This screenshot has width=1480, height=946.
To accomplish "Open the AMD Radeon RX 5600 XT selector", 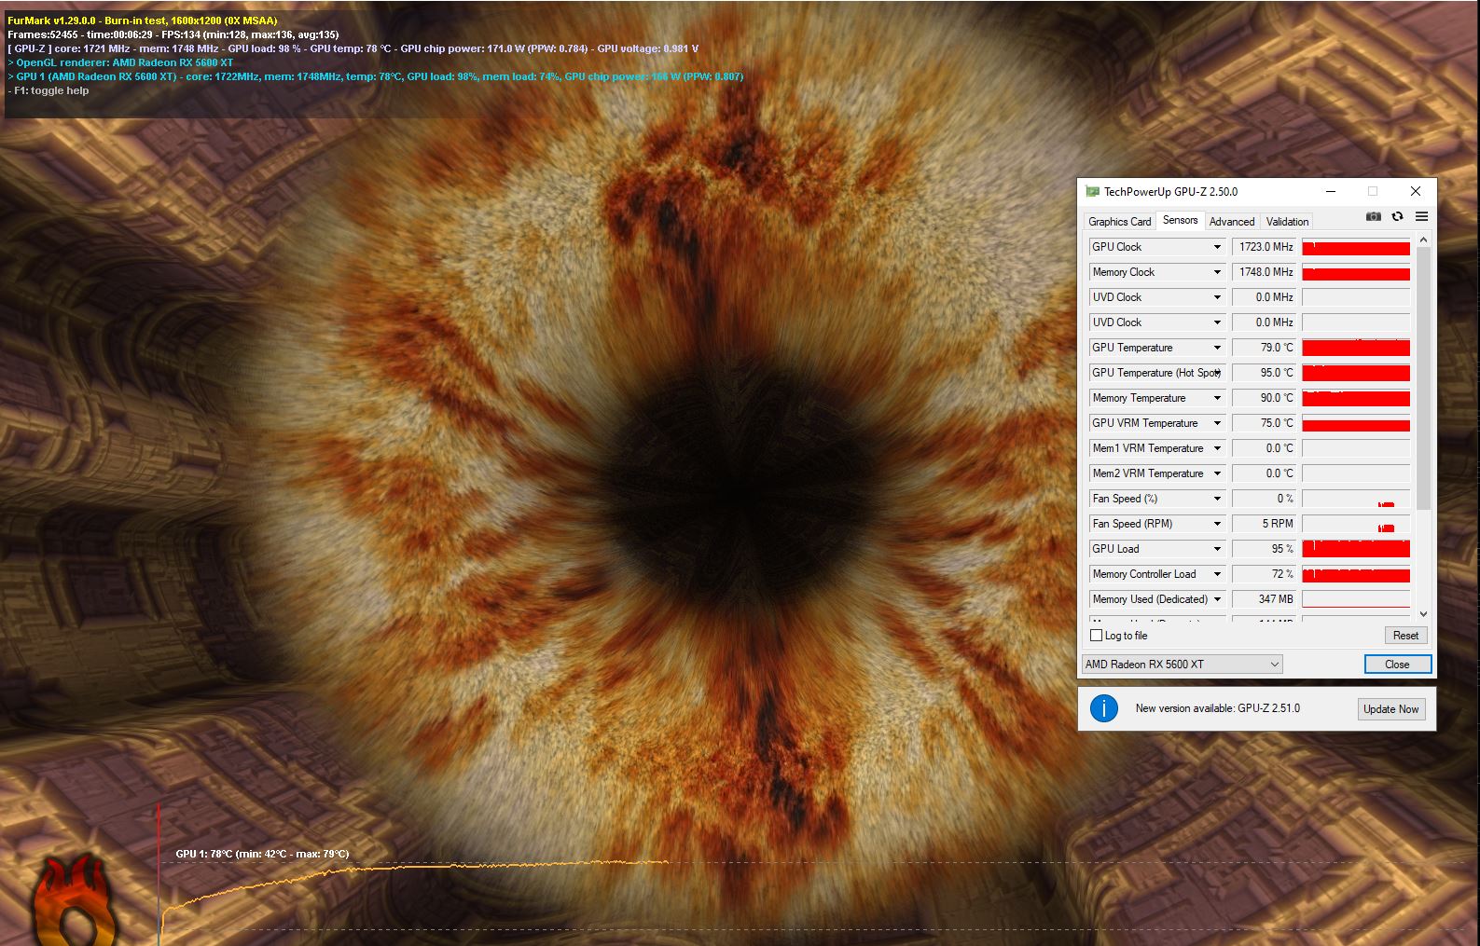I will coord(1182,665).
